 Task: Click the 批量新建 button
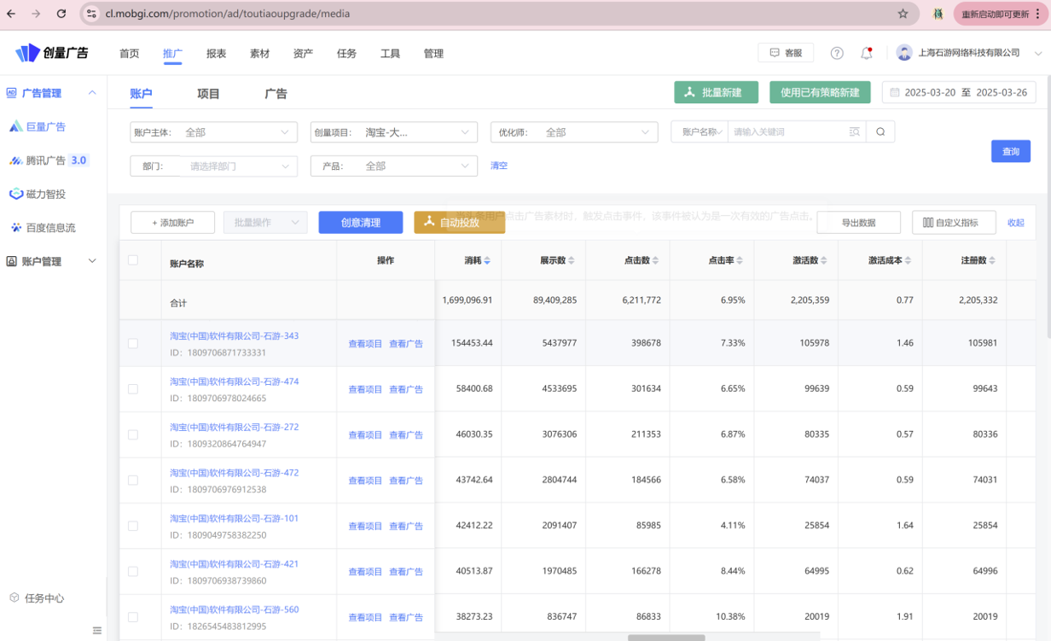pos(716,92)
